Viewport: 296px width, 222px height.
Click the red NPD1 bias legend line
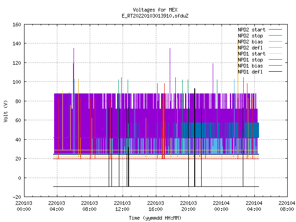point(275,66)
